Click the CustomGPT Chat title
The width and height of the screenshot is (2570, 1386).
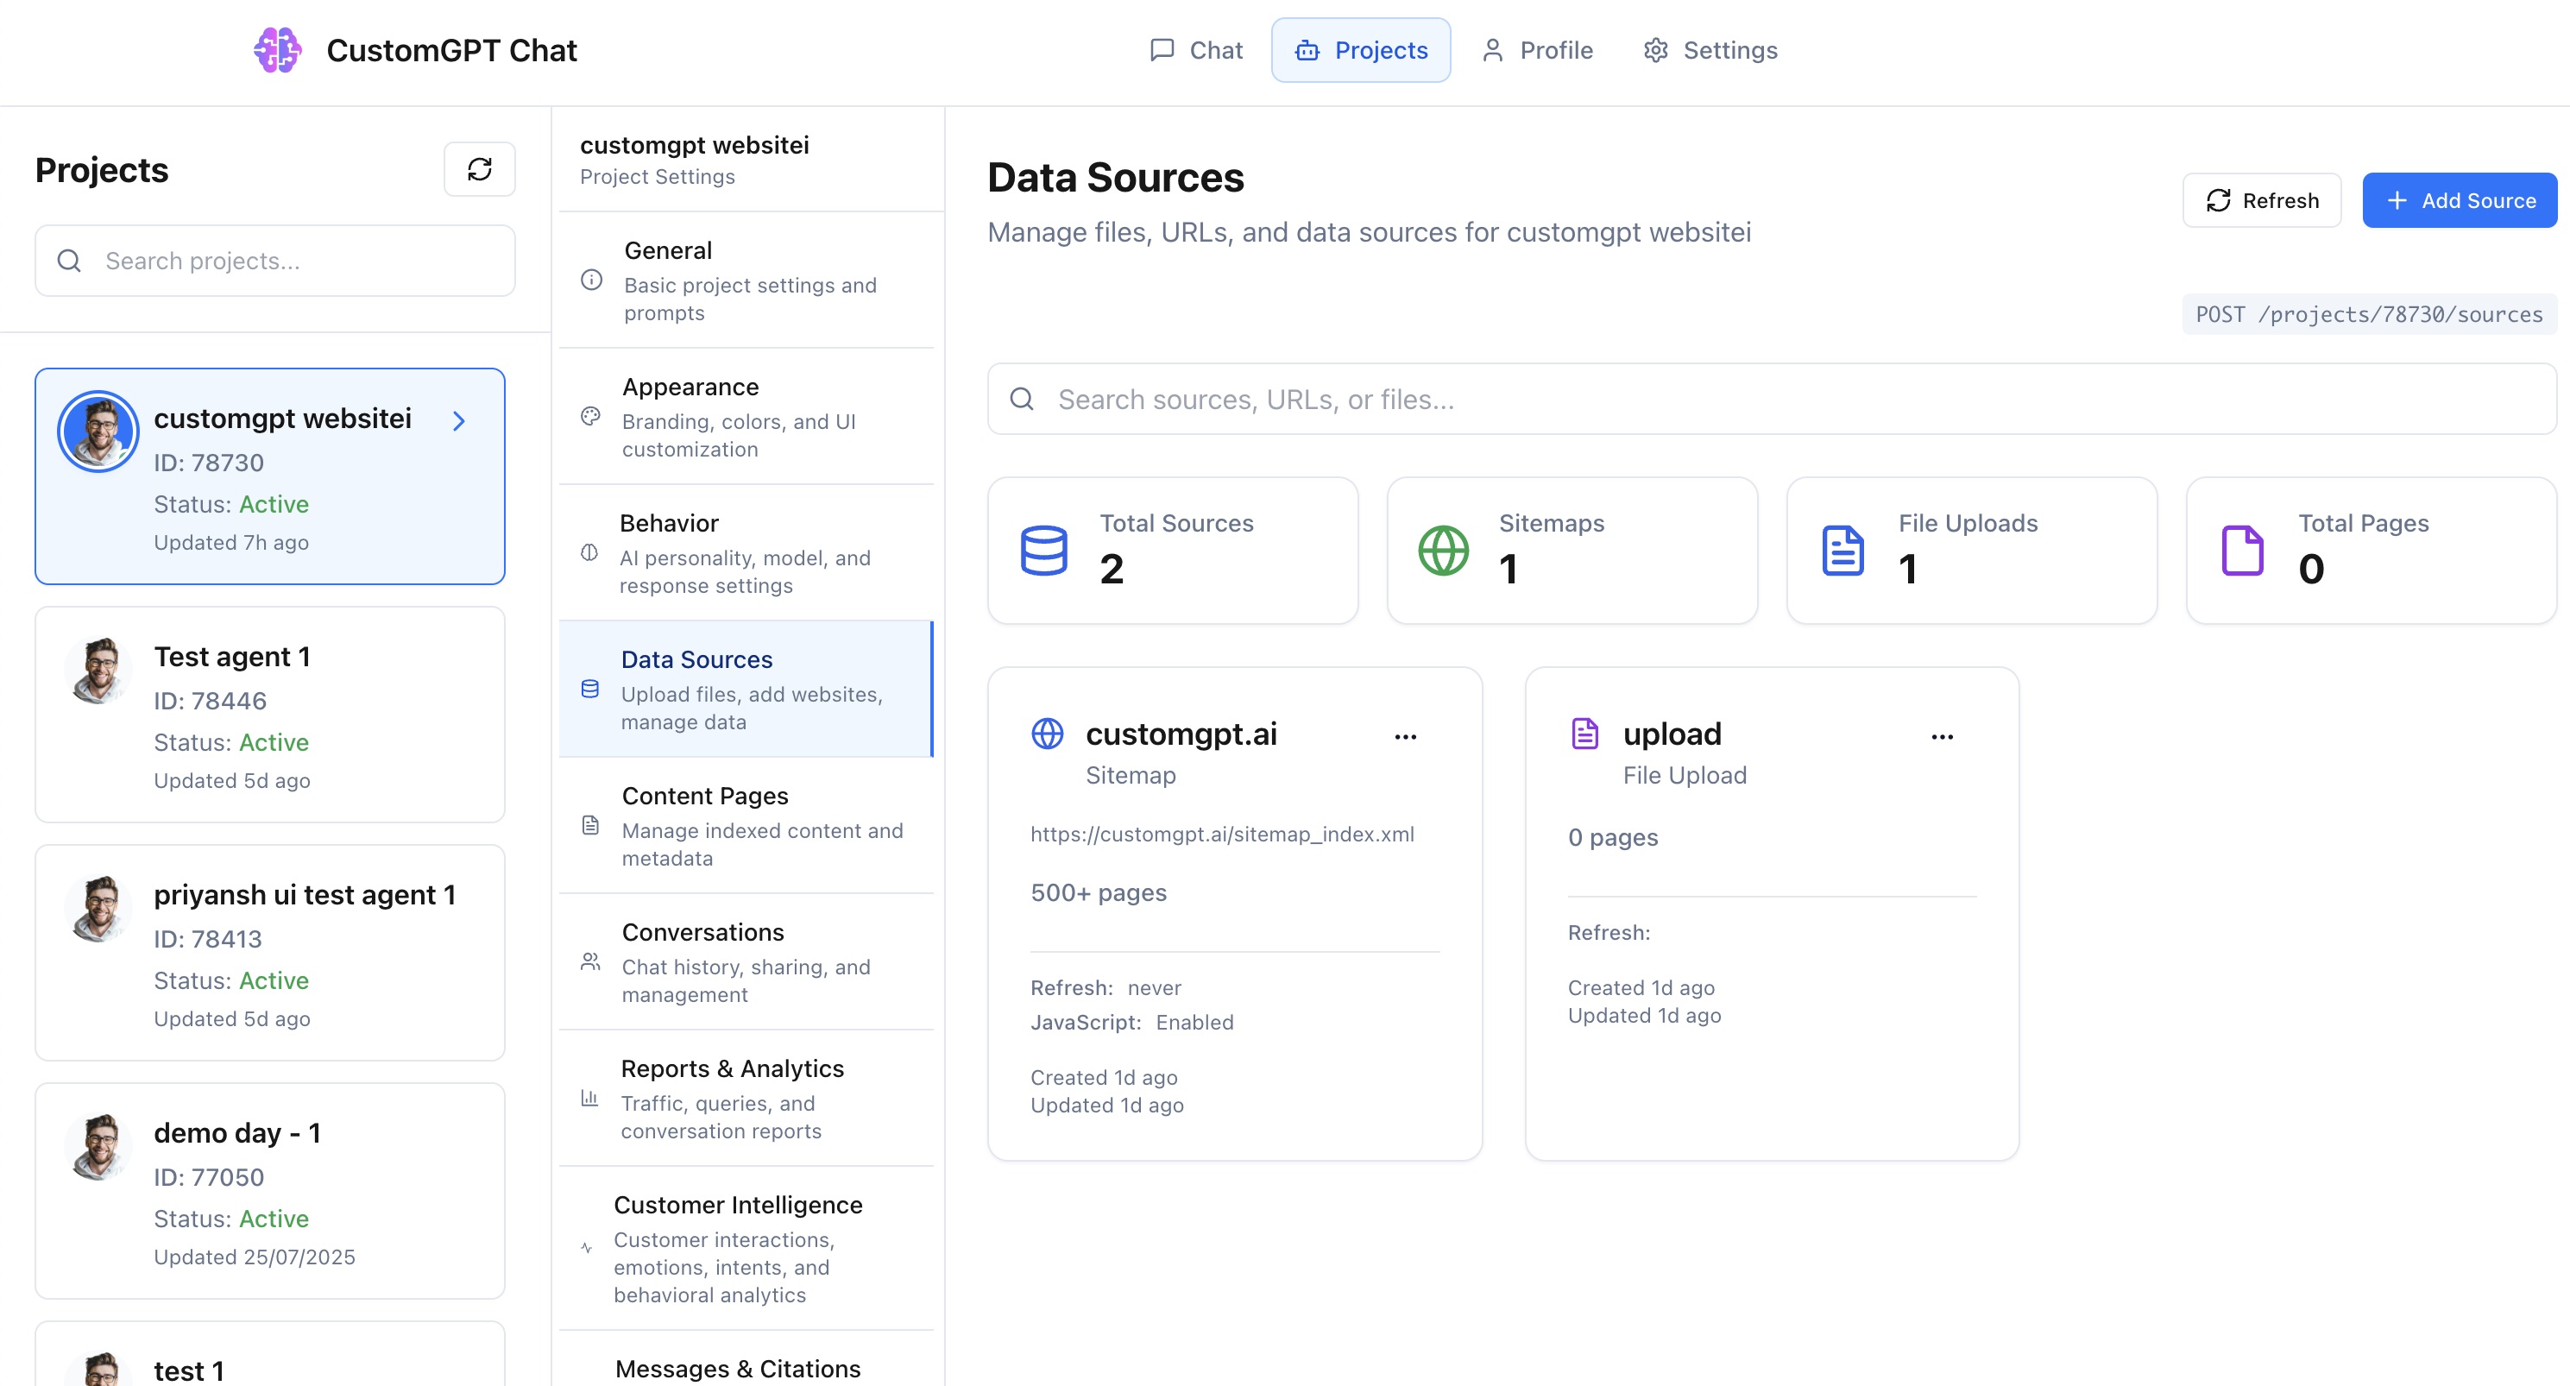(452, 50)
